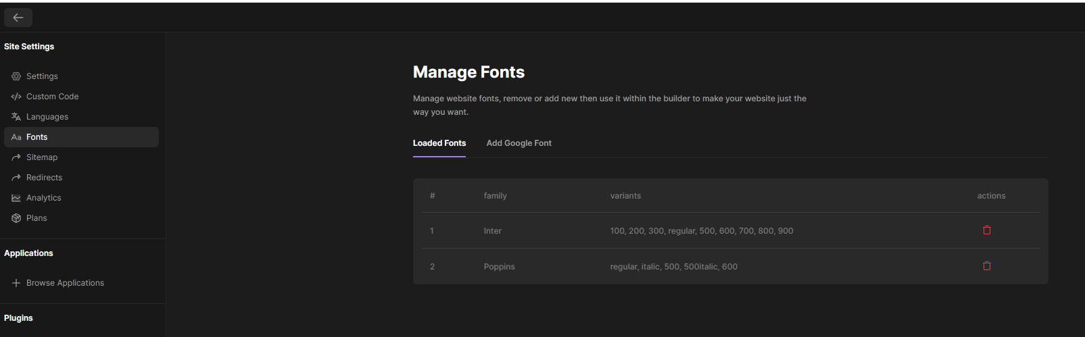Image resolution: width=1085 pixels, height=337 pixels.
Task: Click the Inter family cell
Action: click(x=493, y=231)
